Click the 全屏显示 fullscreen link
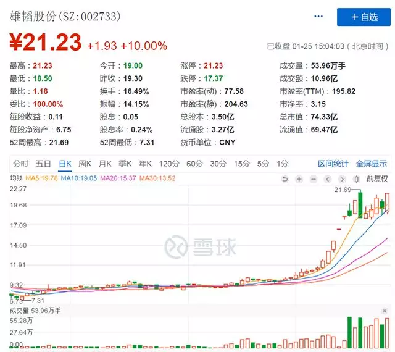 coord(372,164)
